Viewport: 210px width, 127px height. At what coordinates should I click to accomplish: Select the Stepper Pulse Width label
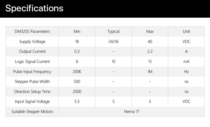[x=32, y=82]
